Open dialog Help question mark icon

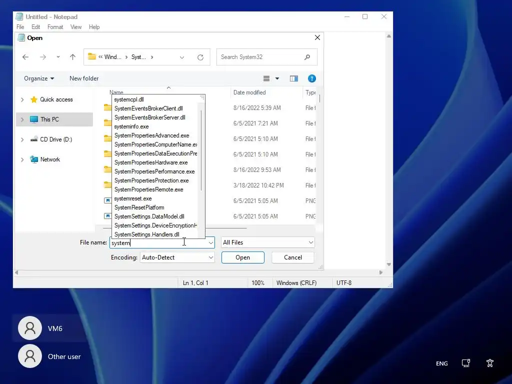click(312, 78)
